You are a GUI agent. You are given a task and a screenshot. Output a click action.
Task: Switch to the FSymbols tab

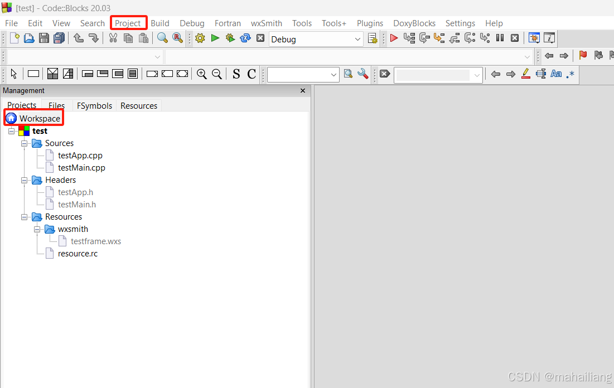click(x=94, y=106)
